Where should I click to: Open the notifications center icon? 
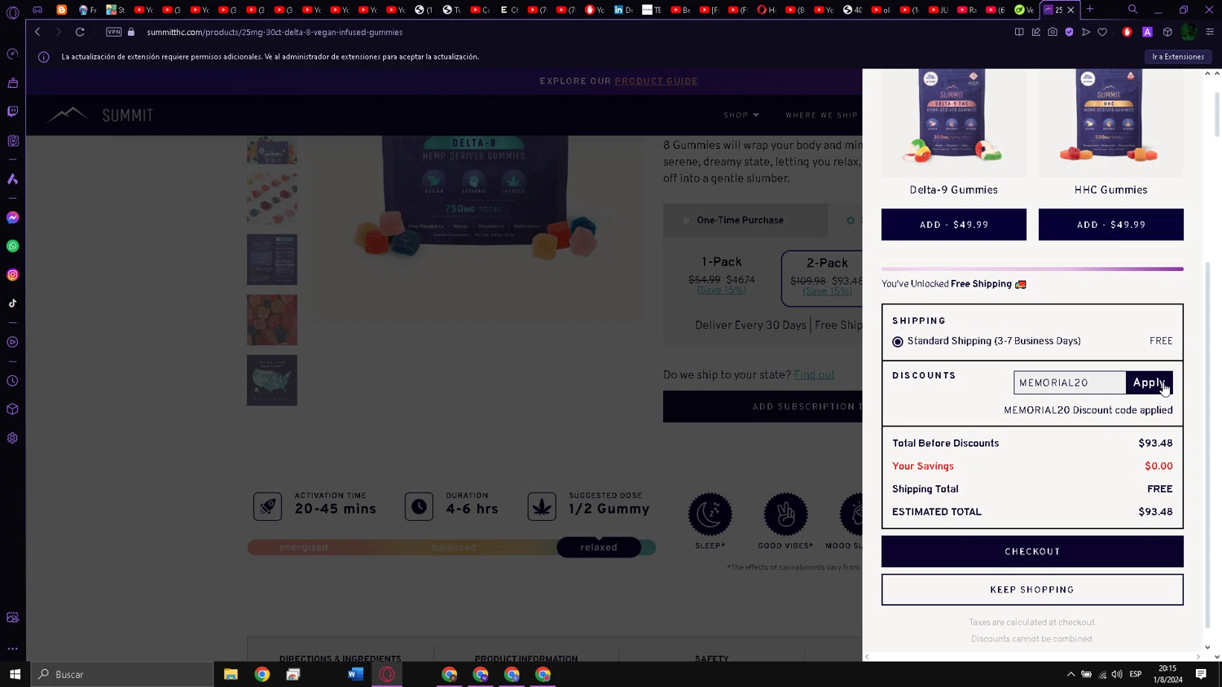(x=1201, y=674)
